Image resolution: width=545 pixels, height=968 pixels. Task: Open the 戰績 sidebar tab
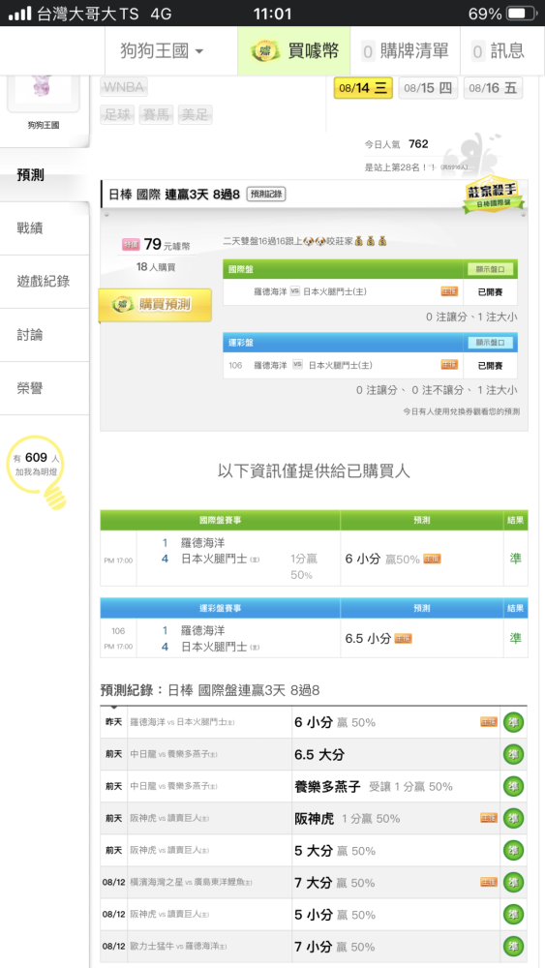point(45,228)
